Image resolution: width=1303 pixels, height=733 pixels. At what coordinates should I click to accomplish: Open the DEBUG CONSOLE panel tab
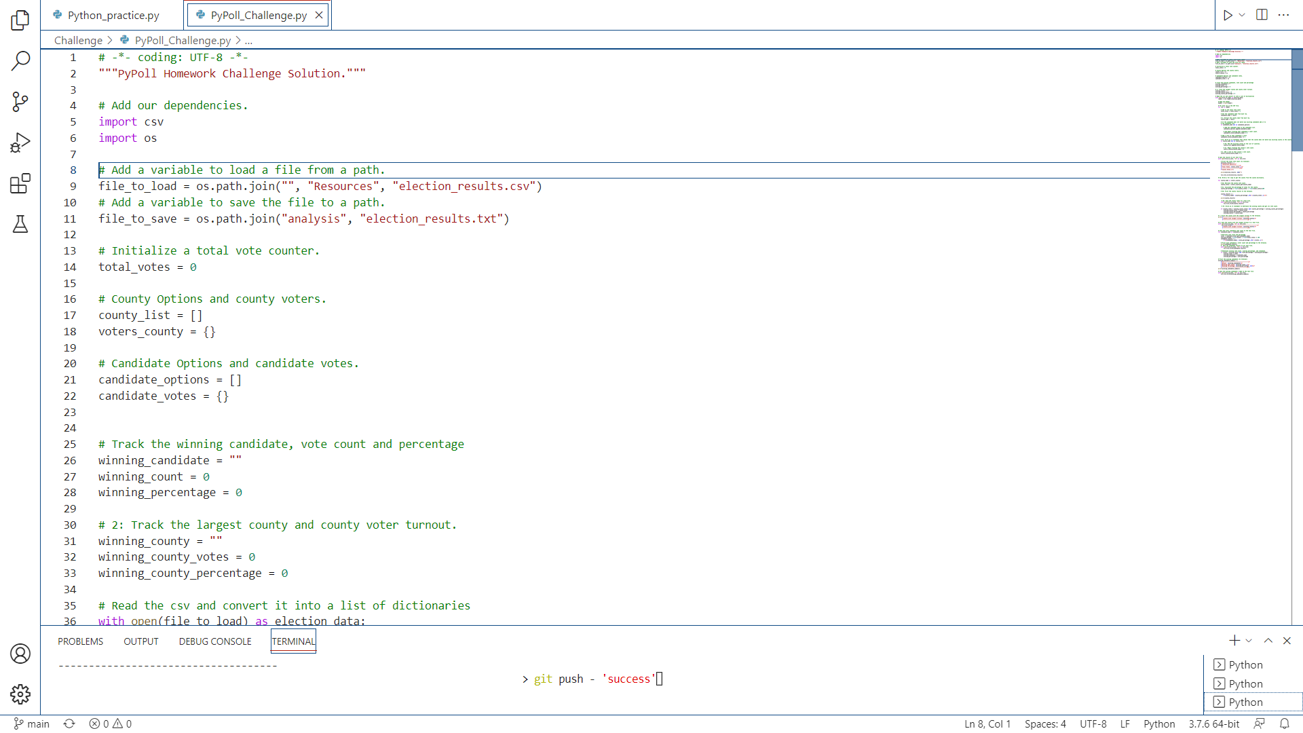(214, 641)
